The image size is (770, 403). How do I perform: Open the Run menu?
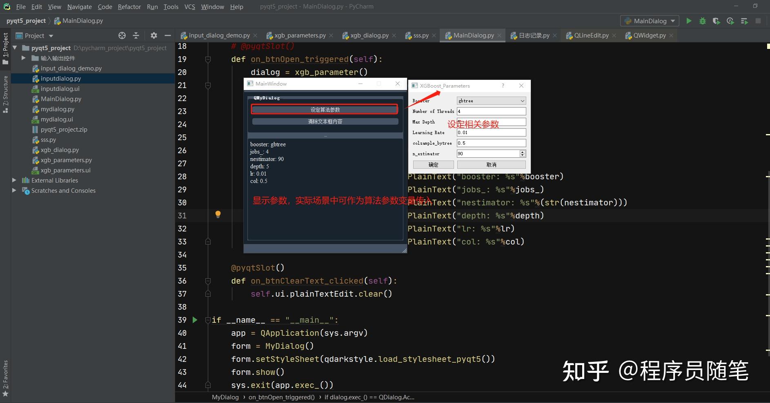click(152, 7)
